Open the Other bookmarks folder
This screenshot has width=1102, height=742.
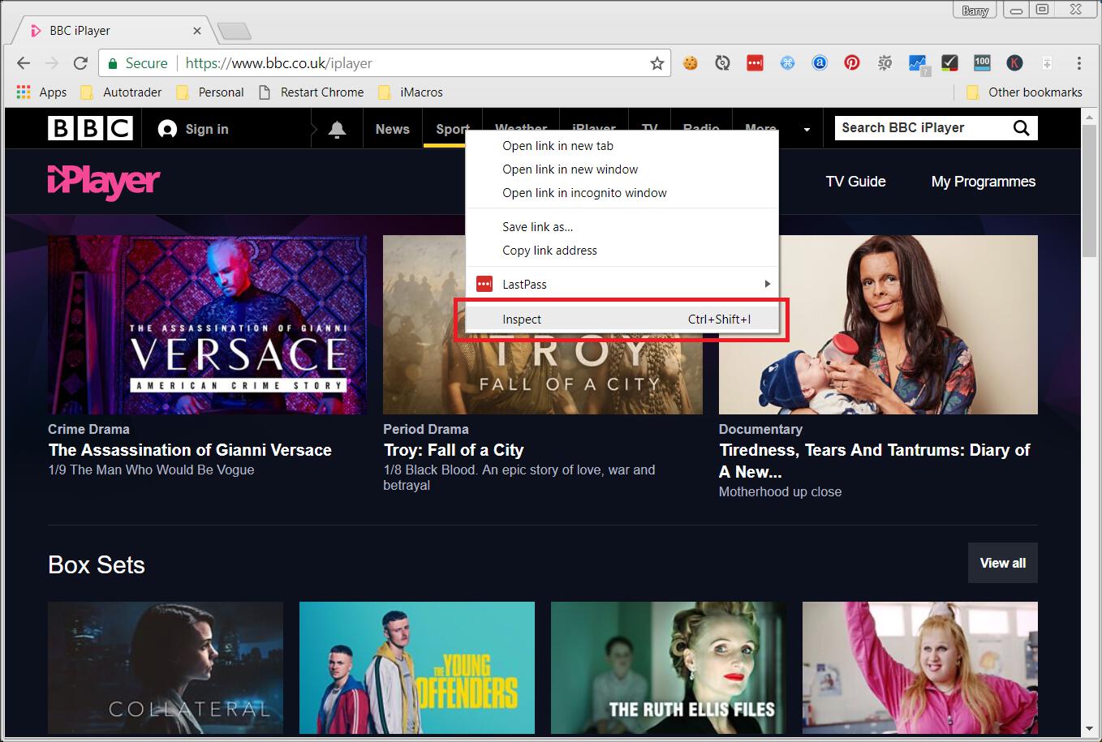click(x=1024, y=92)
